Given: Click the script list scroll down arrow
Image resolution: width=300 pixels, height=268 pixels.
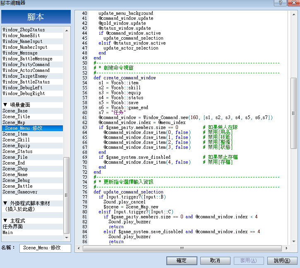Looking at the screenshot, I should (x=67, y=237).
